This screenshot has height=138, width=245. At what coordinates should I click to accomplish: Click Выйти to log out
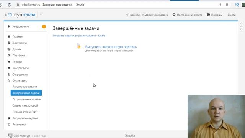tap(232, 15)
